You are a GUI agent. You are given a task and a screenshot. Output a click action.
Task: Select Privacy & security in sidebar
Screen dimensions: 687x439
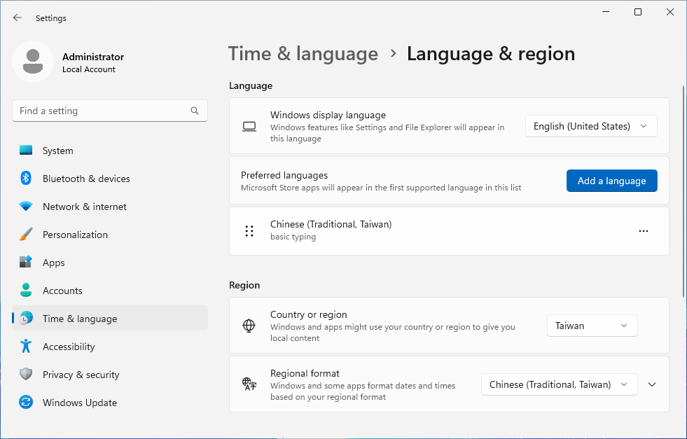109,374
